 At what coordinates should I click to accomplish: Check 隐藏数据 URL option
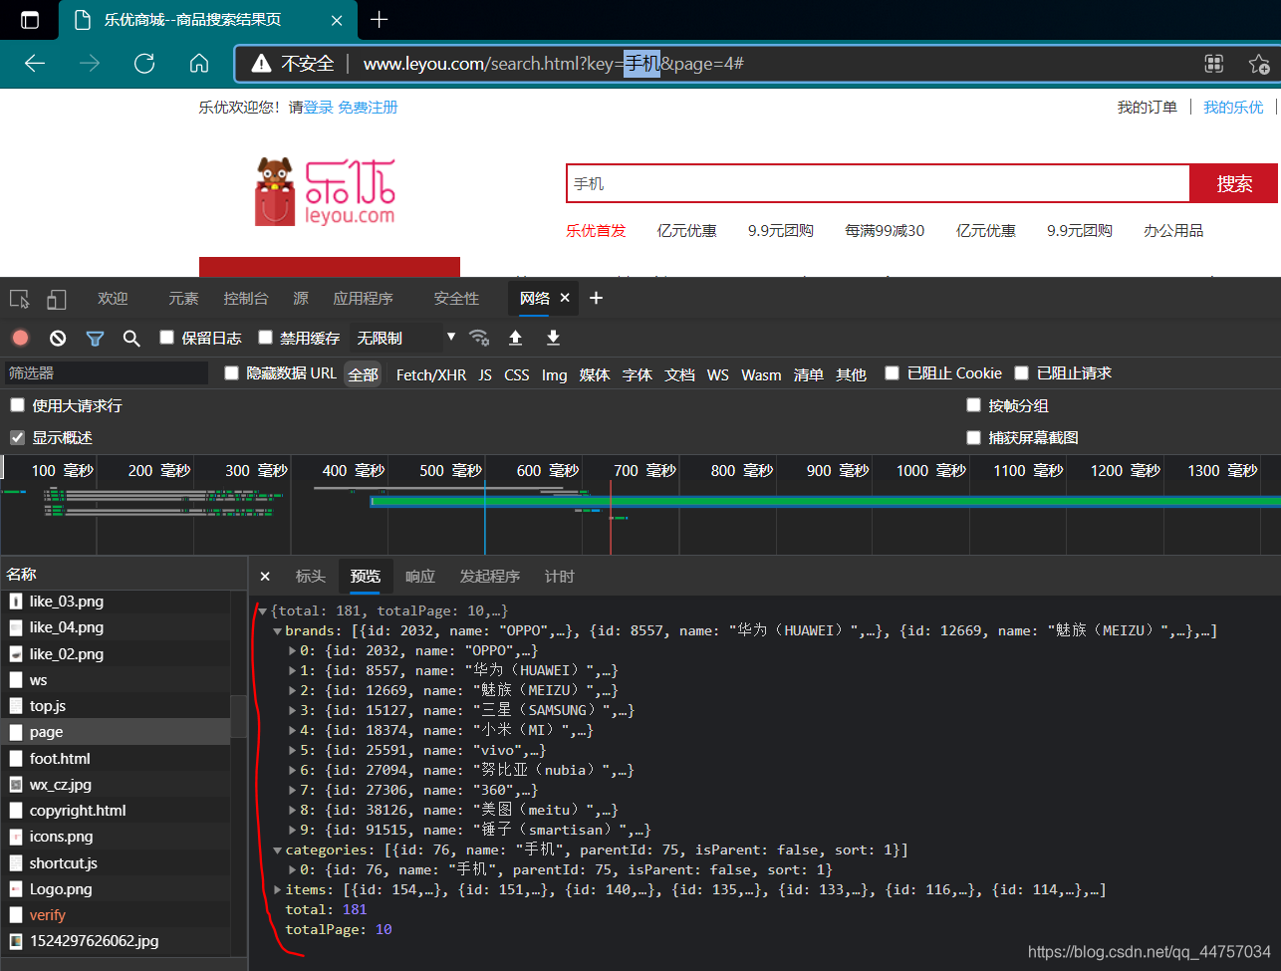231,372
